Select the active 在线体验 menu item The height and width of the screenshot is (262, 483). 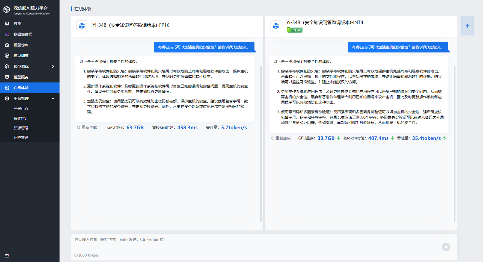coord(30,88)
